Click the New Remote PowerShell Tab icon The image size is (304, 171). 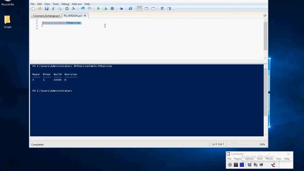pyautogui.click(x=121, y=9)
